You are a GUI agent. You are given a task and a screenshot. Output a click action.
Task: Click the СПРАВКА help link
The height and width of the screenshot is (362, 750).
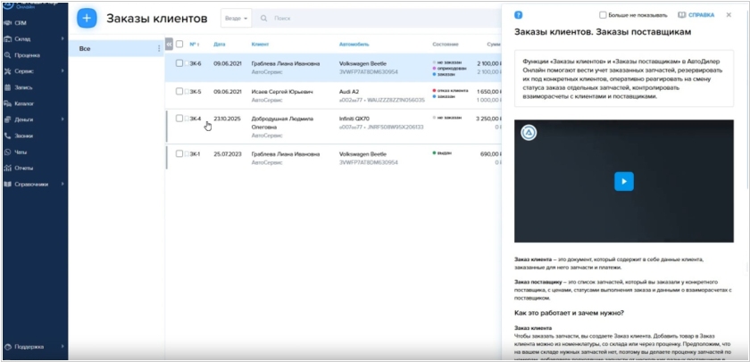pyautogui.click(x=696, y=15)
